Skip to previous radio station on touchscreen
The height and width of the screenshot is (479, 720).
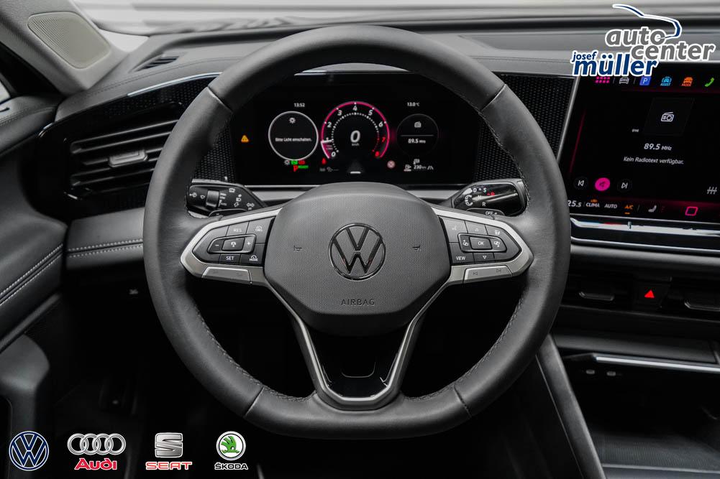(580, 184)
